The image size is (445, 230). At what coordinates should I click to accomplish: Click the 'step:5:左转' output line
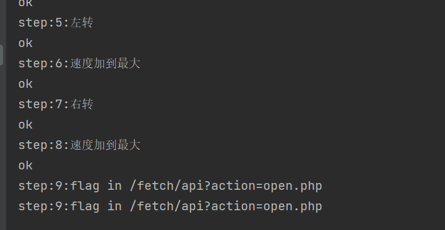tap(56, 23)
